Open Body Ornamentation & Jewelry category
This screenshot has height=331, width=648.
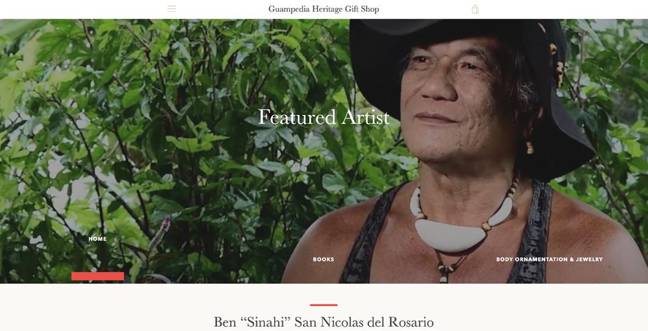point(549,260)
